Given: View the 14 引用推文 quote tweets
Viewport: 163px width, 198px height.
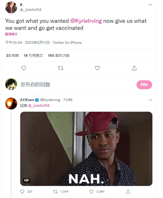Looking at the screenshot, I should (33, 55).
